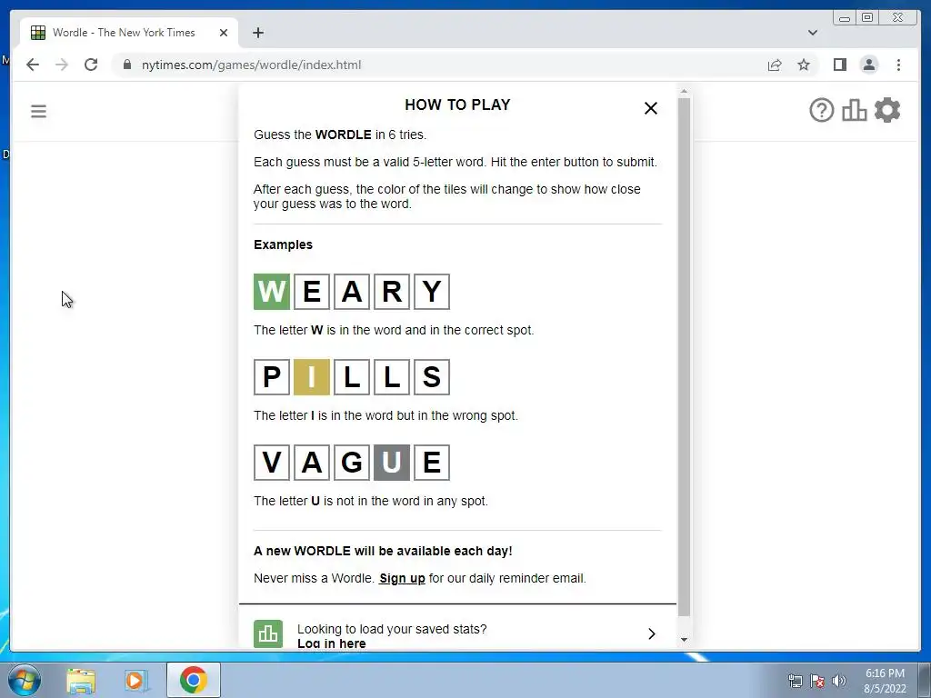Click the padlock site info icon

click(127, 65)
